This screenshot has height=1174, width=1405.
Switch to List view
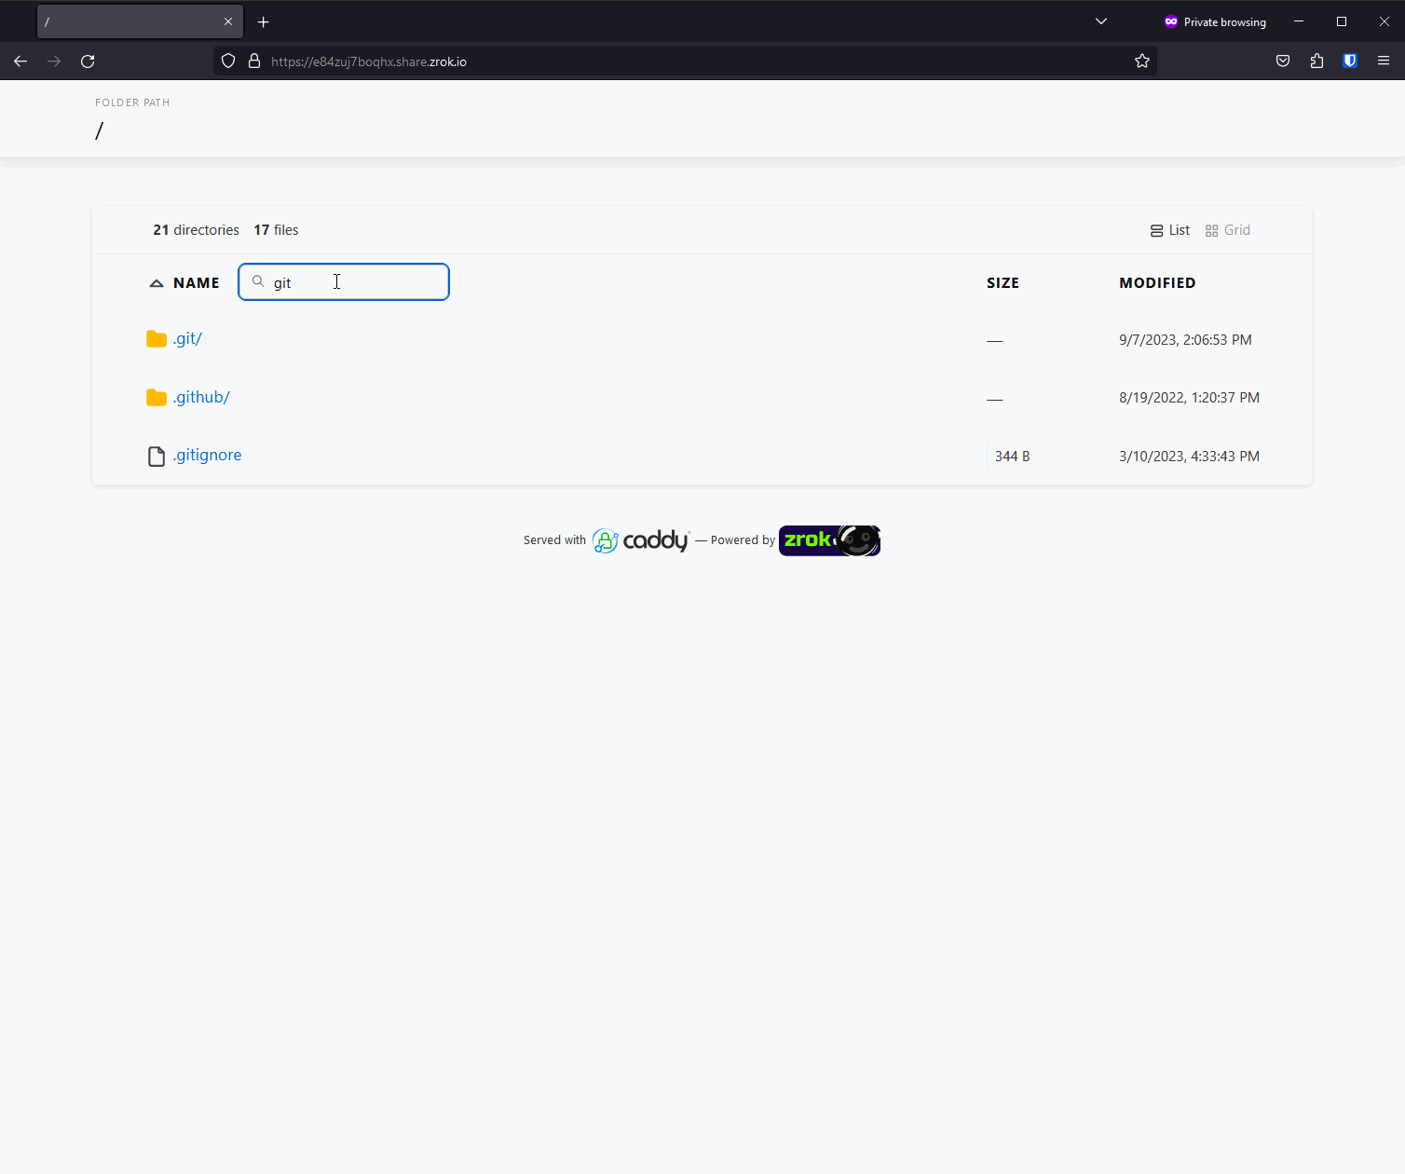tap(1169, 230)
